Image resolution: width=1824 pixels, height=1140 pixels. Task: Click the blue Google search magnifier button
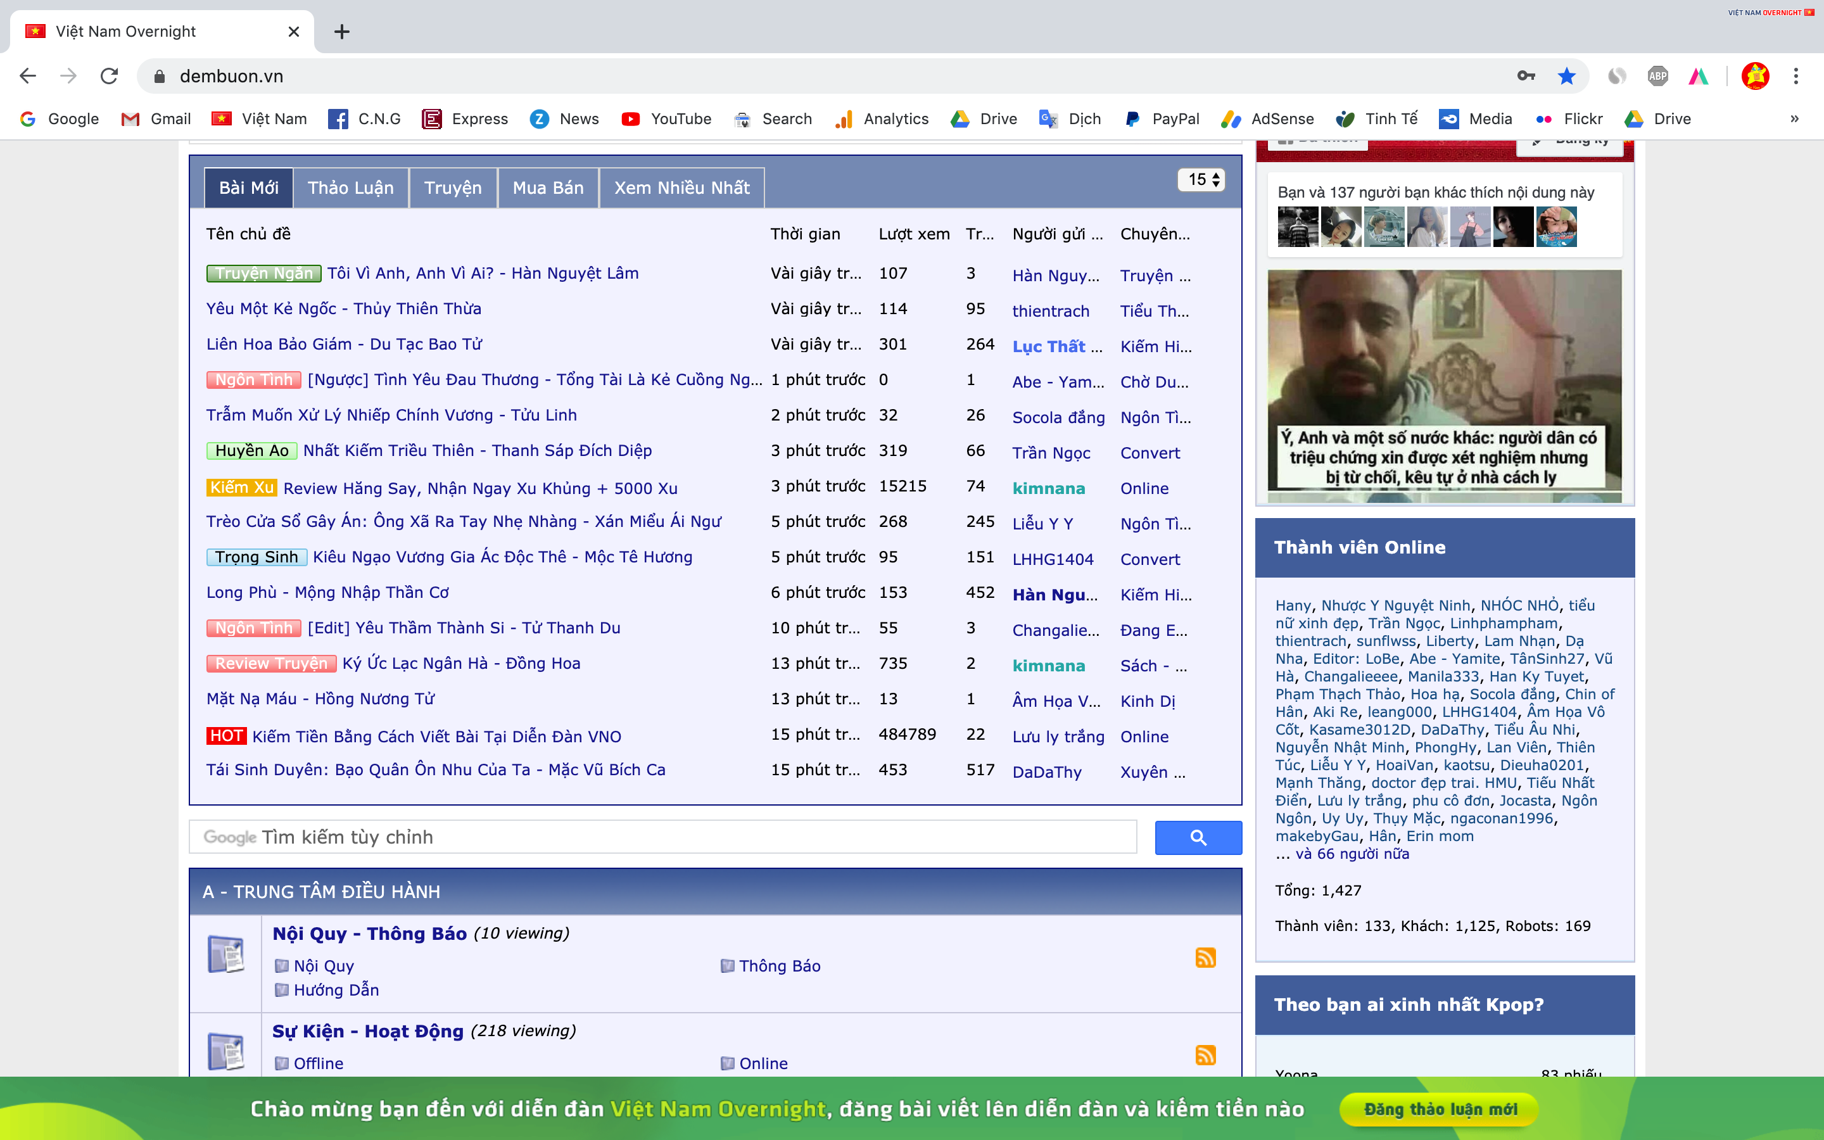click(x=1198, y=837)
